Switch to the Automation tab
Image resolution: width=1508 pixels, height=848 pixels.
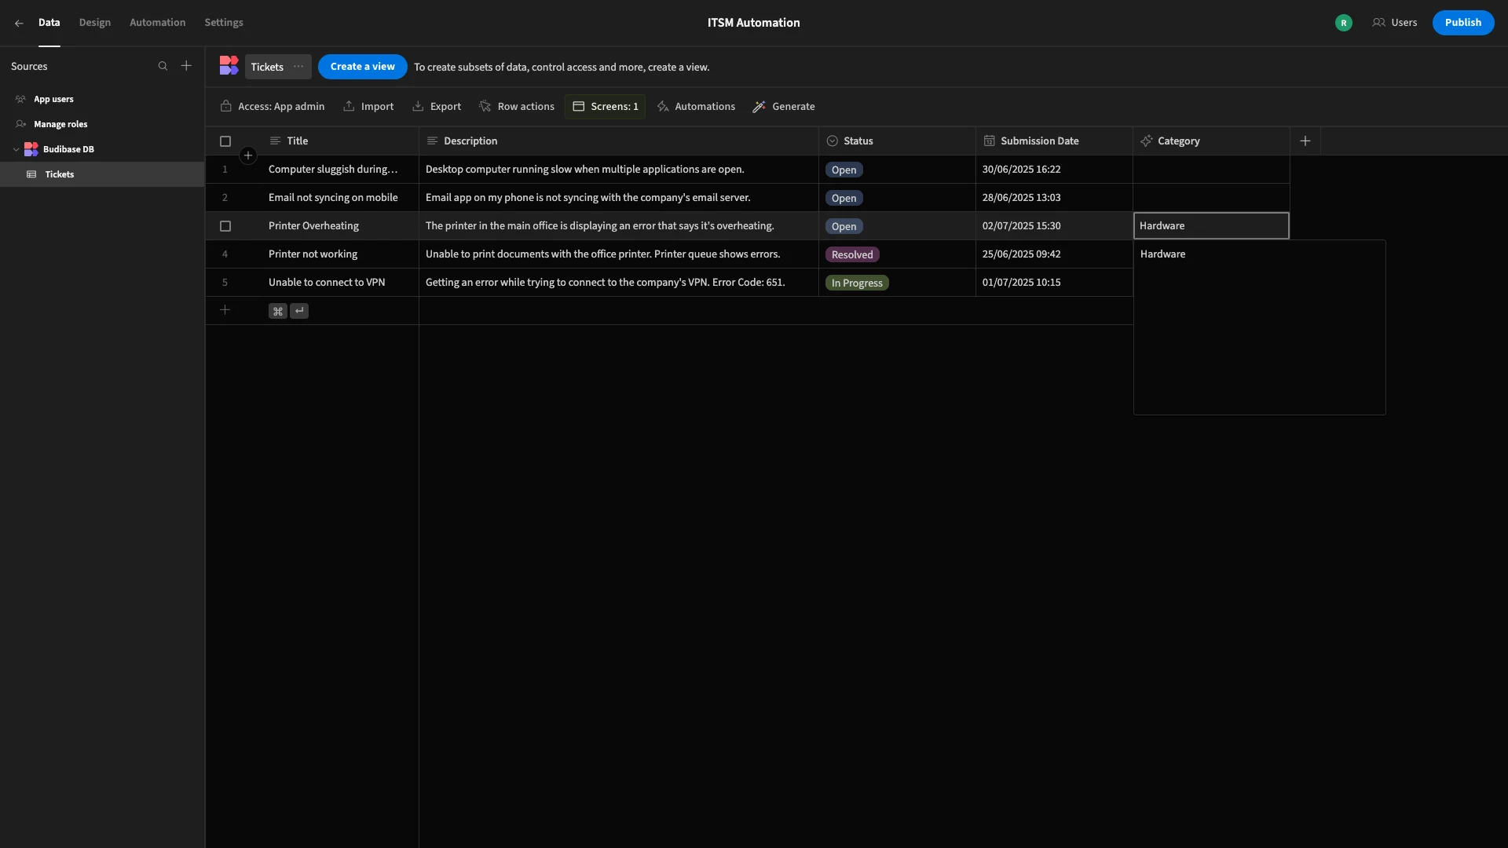coord(157,23)
